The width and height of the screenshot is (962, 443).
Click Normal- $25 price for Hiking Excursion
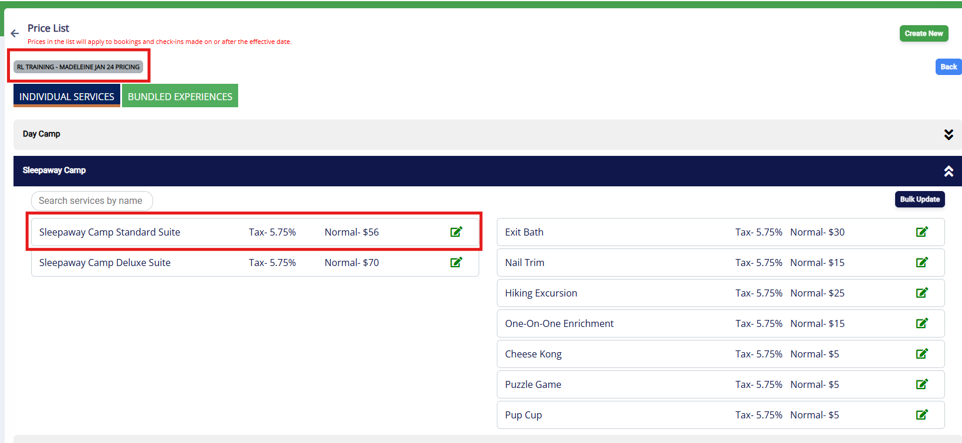click(818, 293)
